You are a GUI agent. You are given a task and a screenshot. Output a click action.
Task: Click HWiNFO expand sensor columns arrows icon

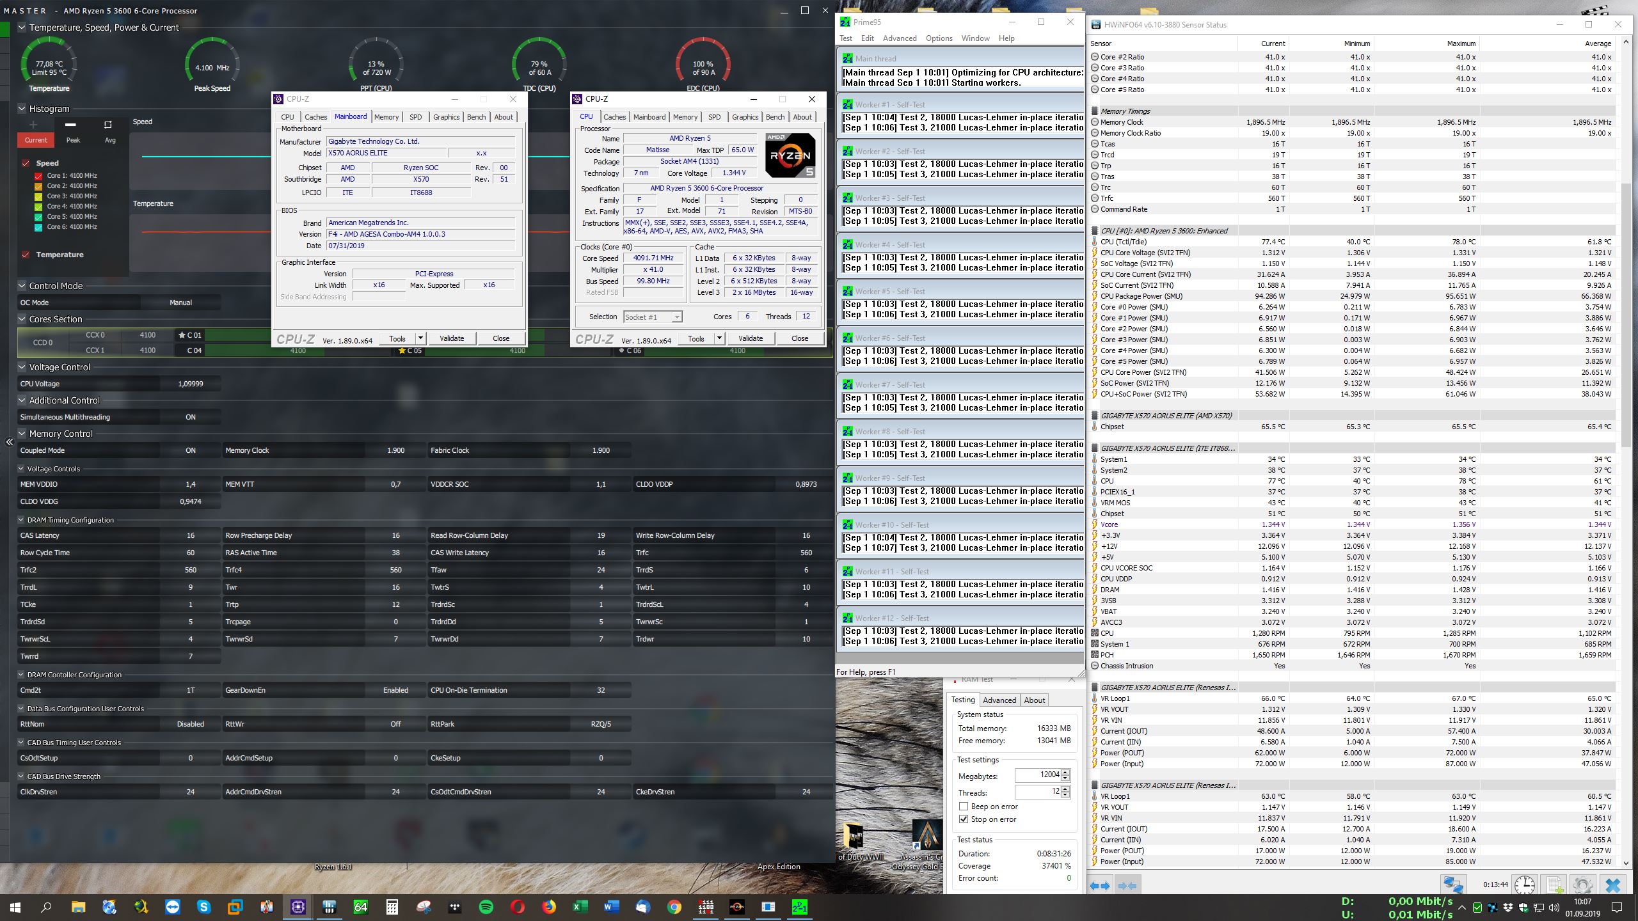pyautogui.click(x=1100, y=886)
